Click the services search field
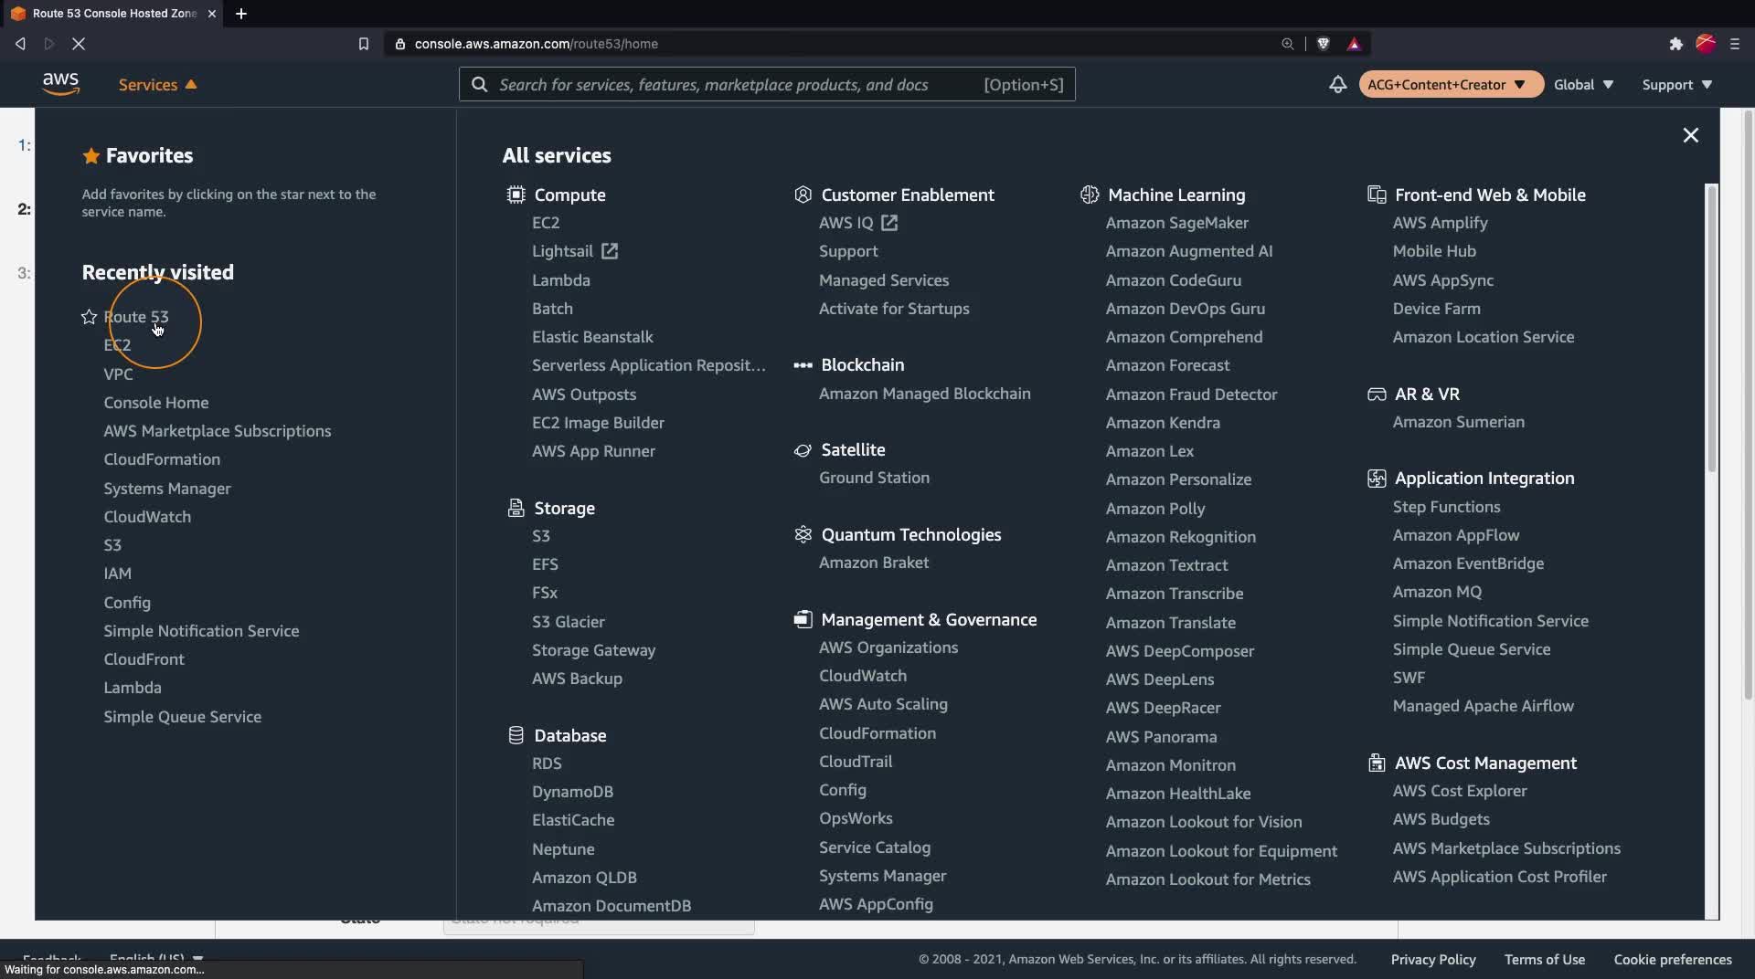Viewport: 1755px width, 979px height. [731, 85]
